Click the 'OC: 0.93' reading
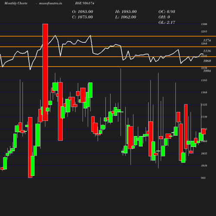The image size is (216, 216). click(x=167, y=12)
